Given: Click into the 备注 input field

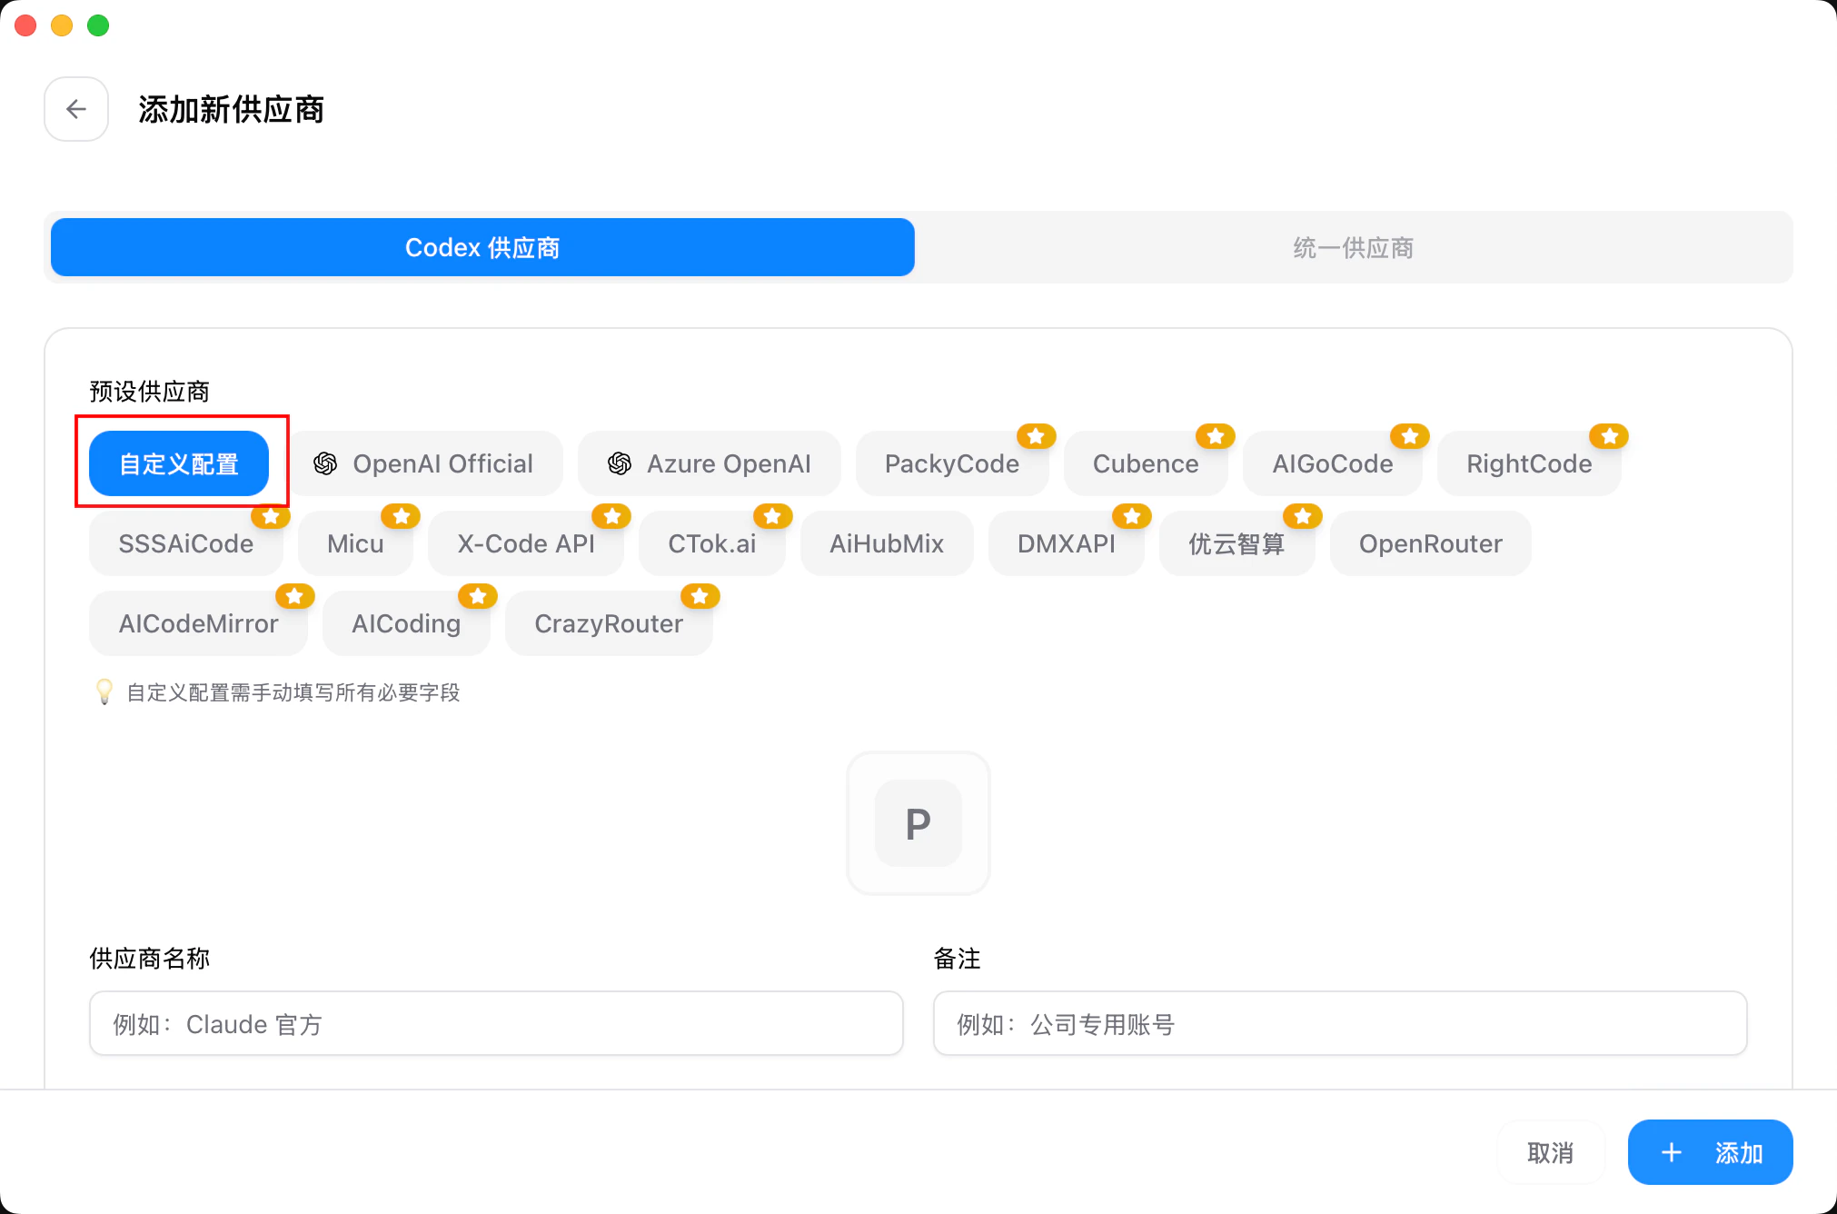Looking at the screenshot, I should pos(1339,1024).
